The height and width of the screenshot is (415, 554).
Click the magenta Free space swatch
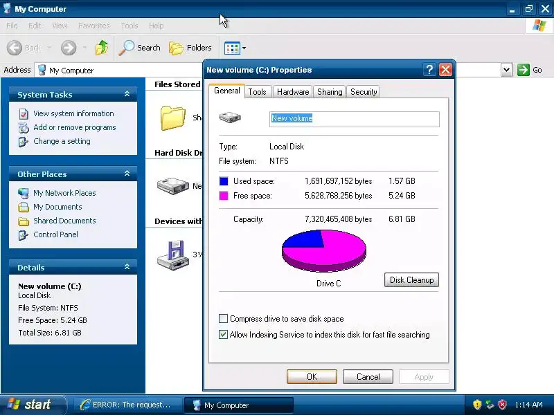pyautogui.click(x=224, y=196)
